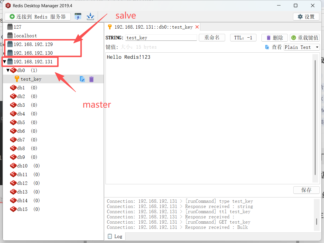Viewport: 324px width, 243px height.
Task: Click the 重命名 rename button
Action: point(212,38)
